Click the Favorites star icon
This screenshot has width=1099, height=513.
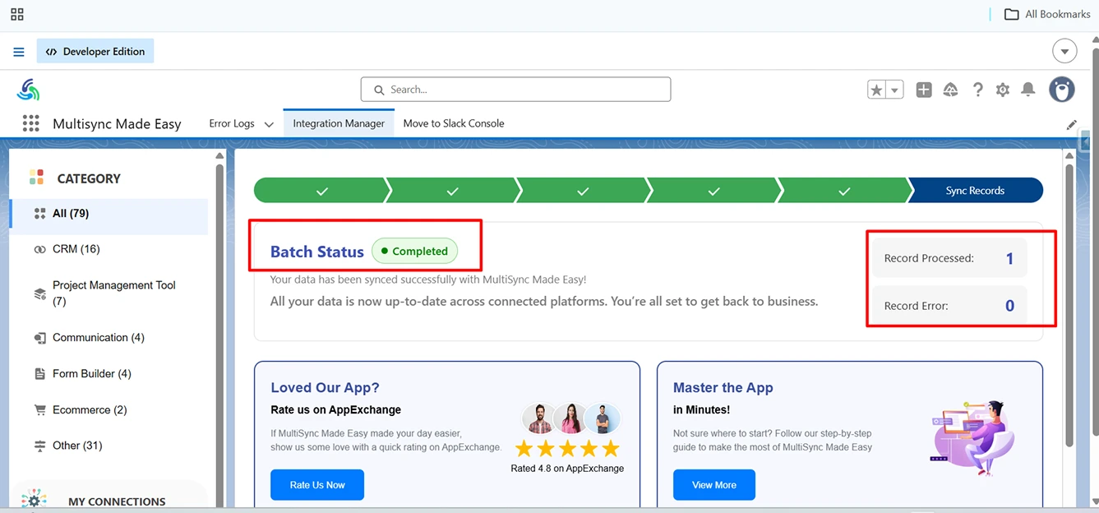click(x=877, y=90)
